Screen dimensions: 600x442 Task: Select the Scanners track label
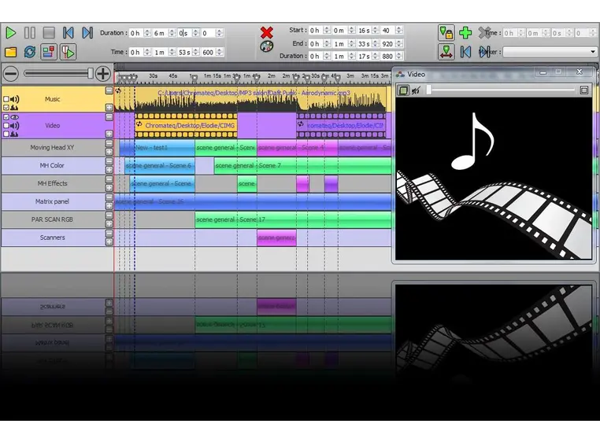coord(52,238)
